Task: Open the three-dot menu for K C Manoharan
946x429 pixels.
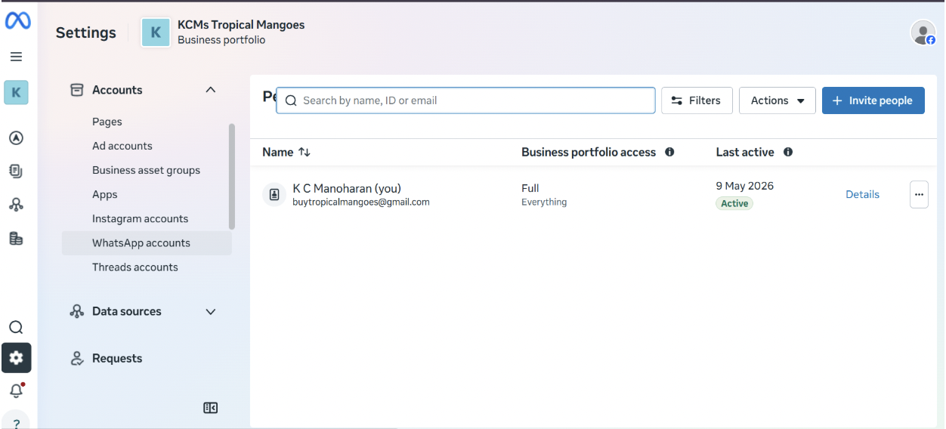Action: point(919,194)
